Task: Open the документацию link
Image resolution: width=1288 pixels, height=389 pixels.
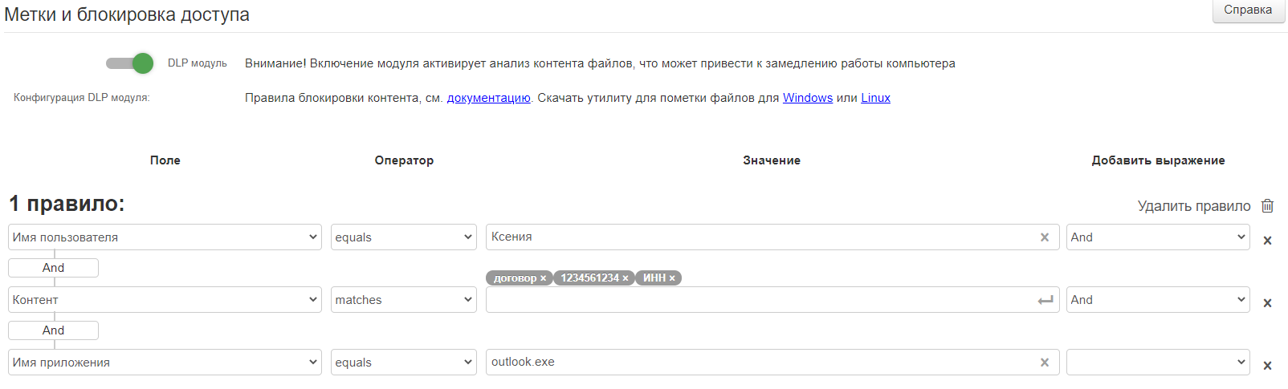Action: pos(488,98)
